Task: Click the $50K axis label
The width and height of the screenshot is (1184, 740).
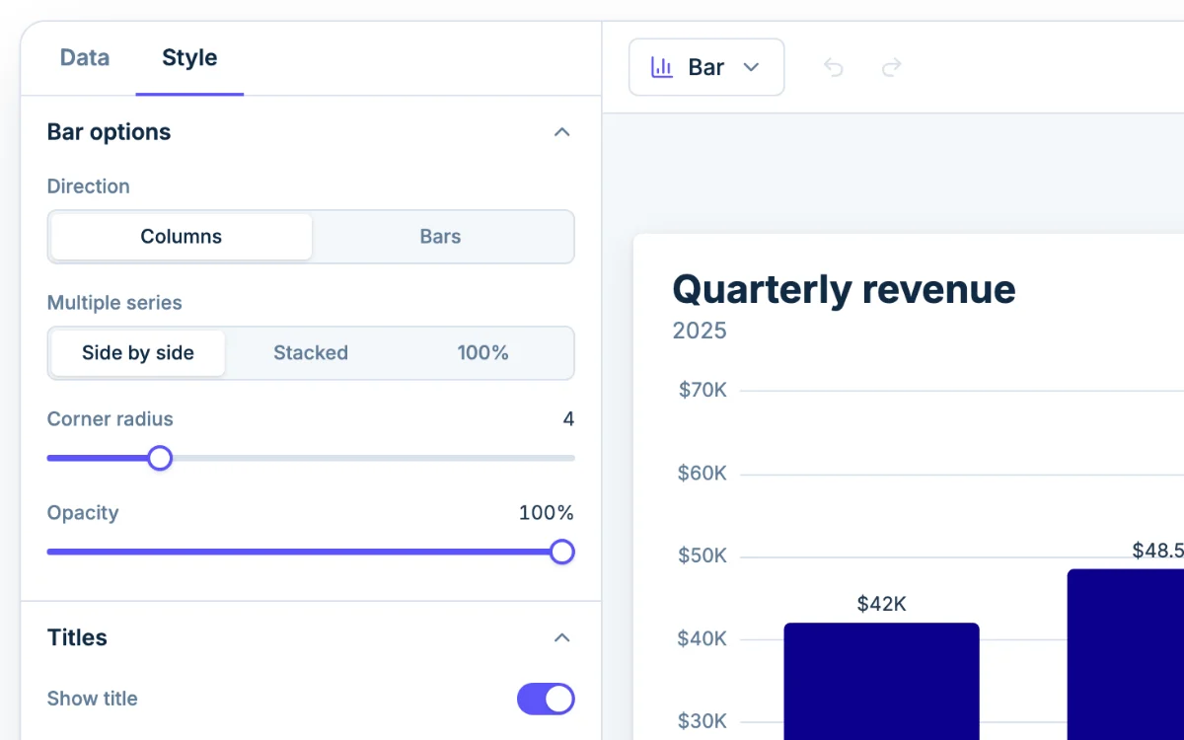Action: click(x=703, y=555)
